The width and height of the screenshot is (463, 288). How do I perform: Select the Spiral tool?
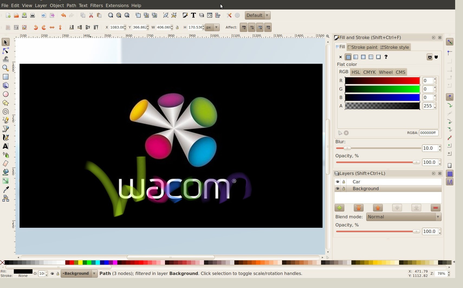(x=5, y=111)
